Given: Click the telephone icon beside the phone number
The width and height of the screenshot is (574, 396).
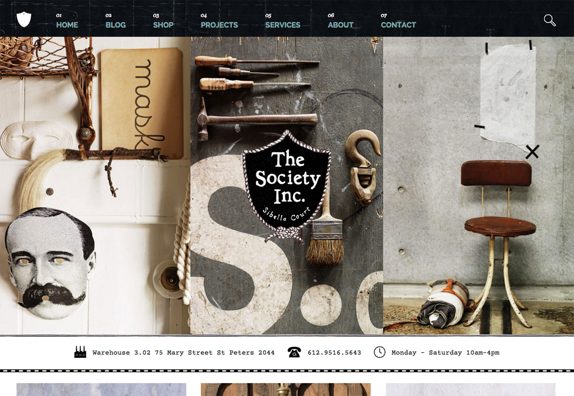Looking at the screenshot, I should coord(294,352).
